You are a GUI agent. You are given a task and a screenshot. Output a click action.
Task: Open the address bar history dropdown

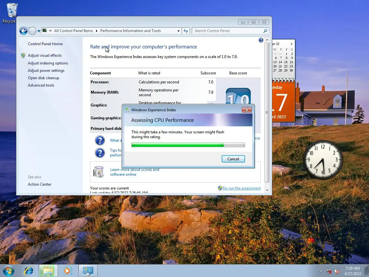tap(178, 31)
